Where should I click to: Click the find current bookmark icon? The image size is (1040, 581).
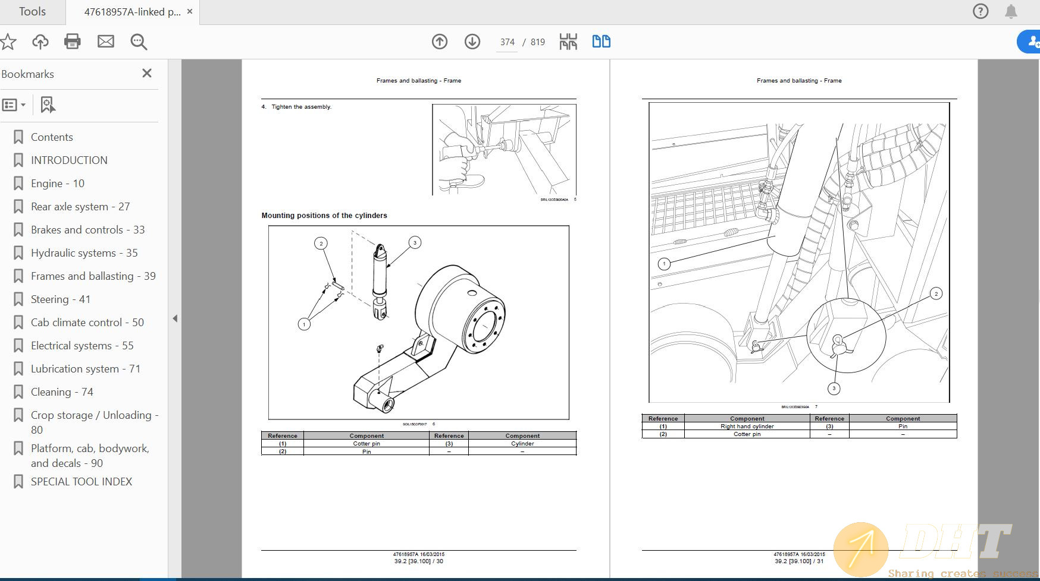tap(48, 105)
